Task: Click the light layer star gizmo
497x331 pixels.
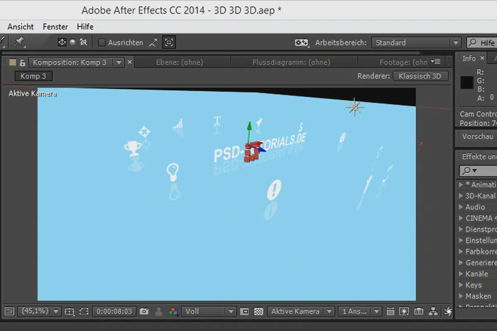Action: tap(355, 108)
